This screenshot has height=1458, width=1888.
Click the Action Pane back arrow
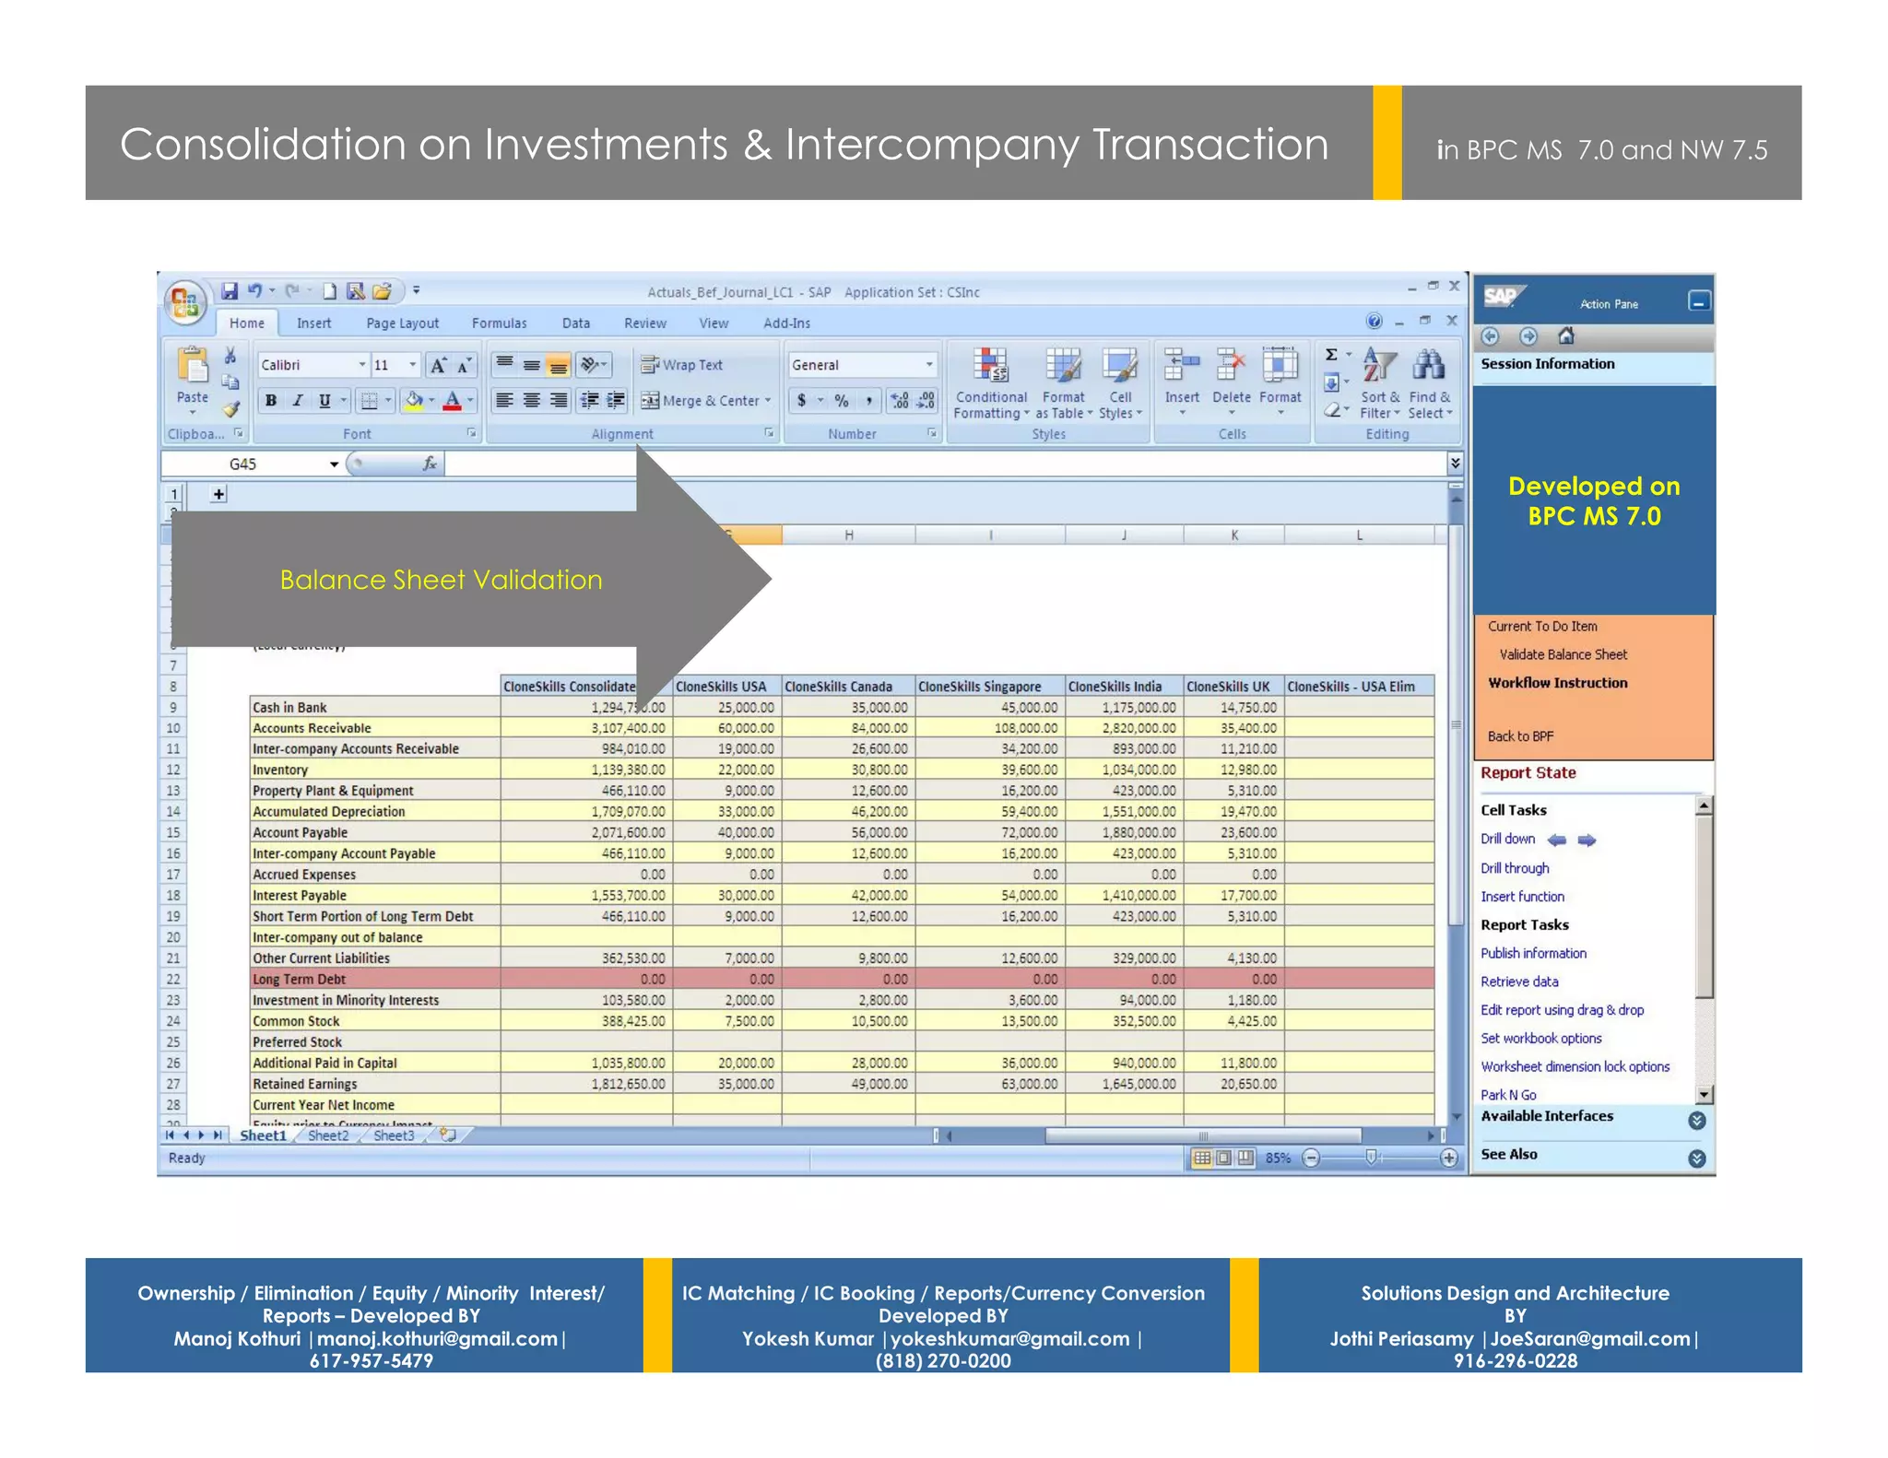coord(1491,336)
